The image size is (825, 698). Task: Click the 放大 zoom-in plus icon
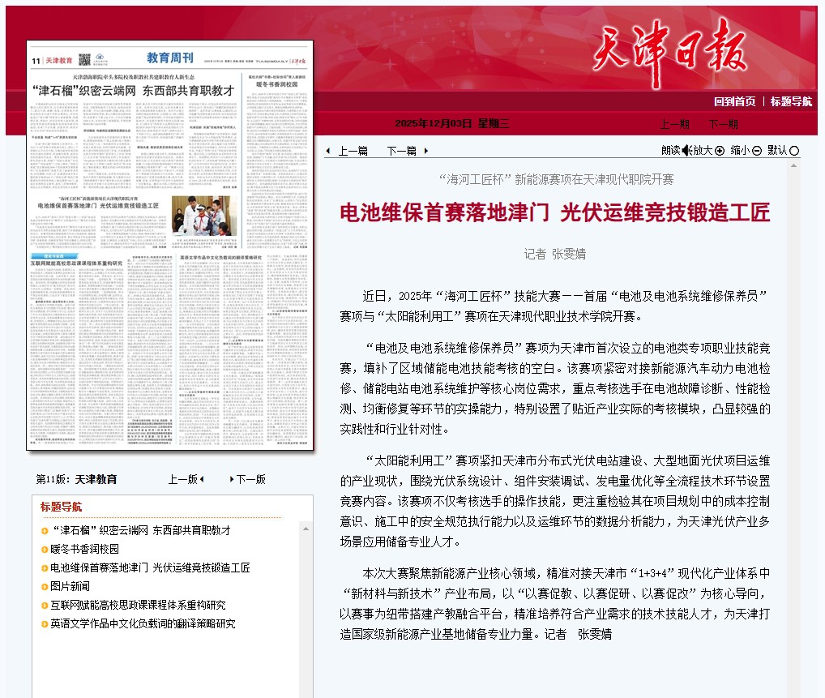(x=719, y=150)
